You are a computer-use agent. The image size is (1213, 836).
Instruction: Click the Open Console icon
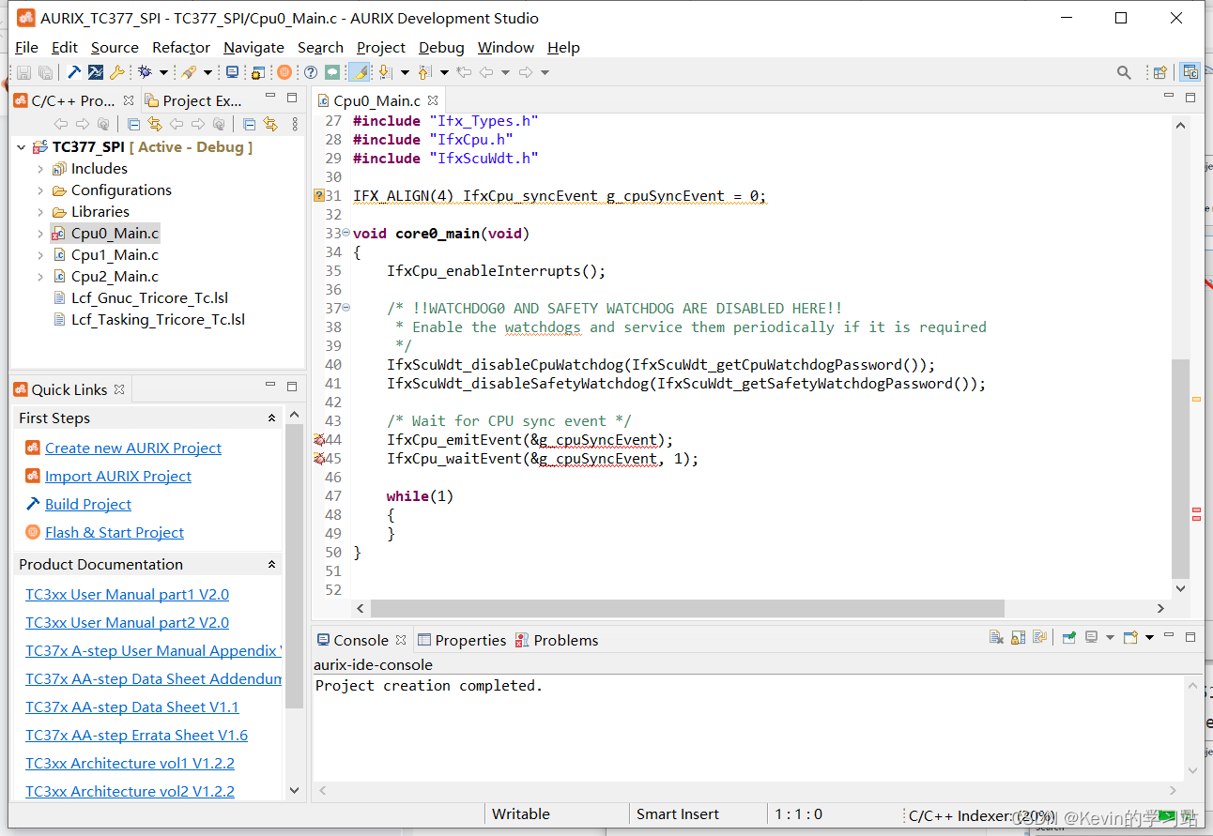1131,638
